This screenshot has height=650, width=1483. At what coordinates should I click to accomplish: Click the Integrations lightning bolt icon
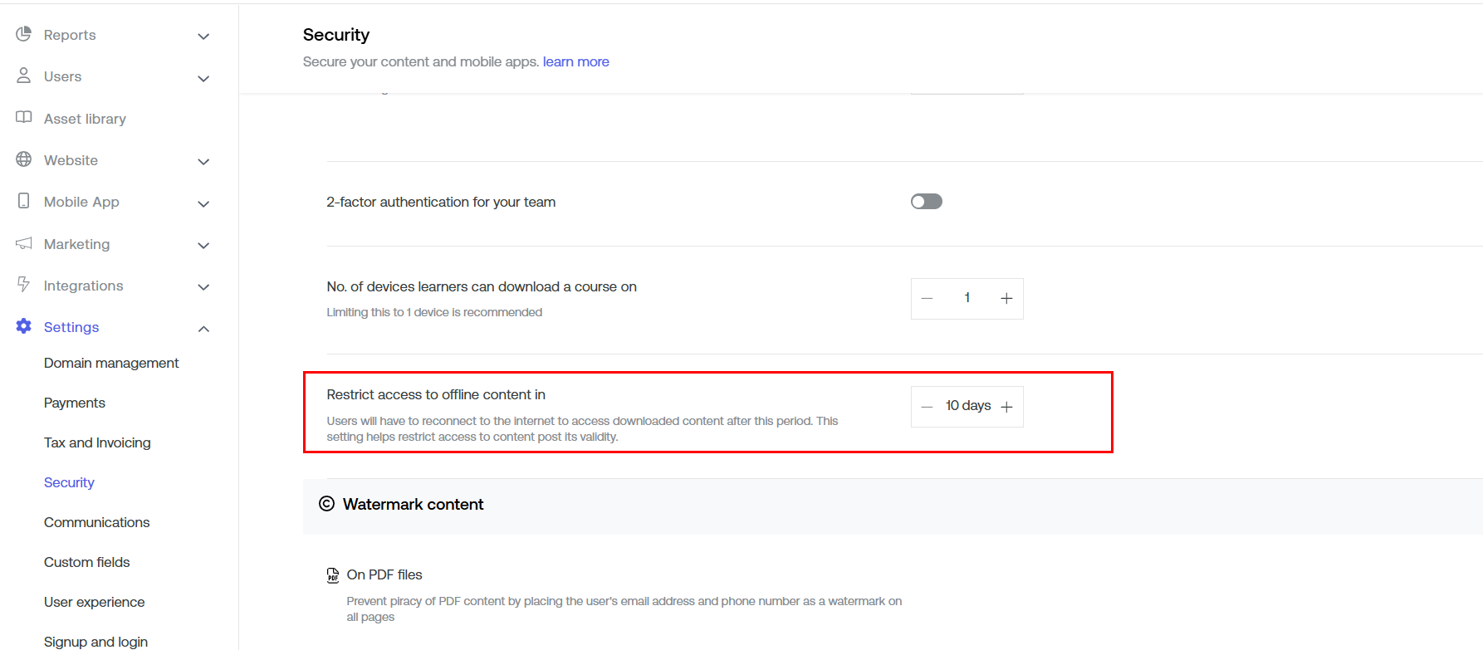point(23,285)
